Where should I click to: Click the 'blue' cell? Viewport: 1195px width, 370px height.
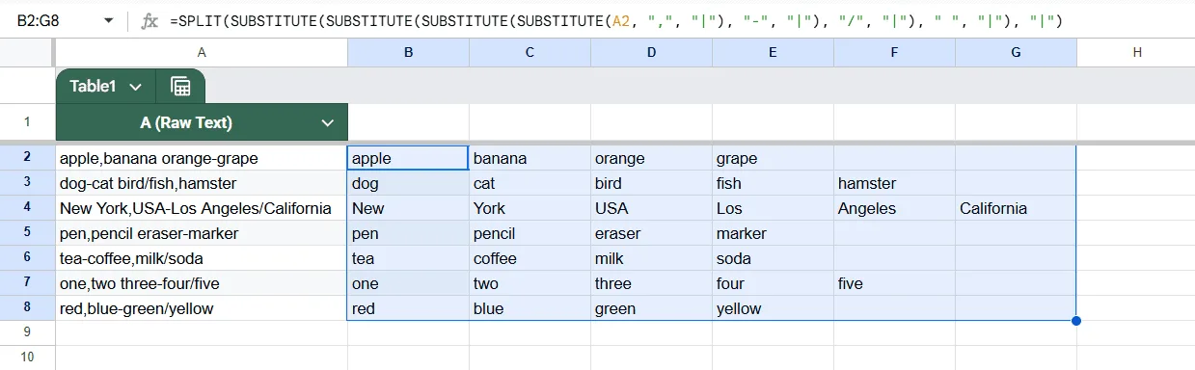tap(530, 308)
